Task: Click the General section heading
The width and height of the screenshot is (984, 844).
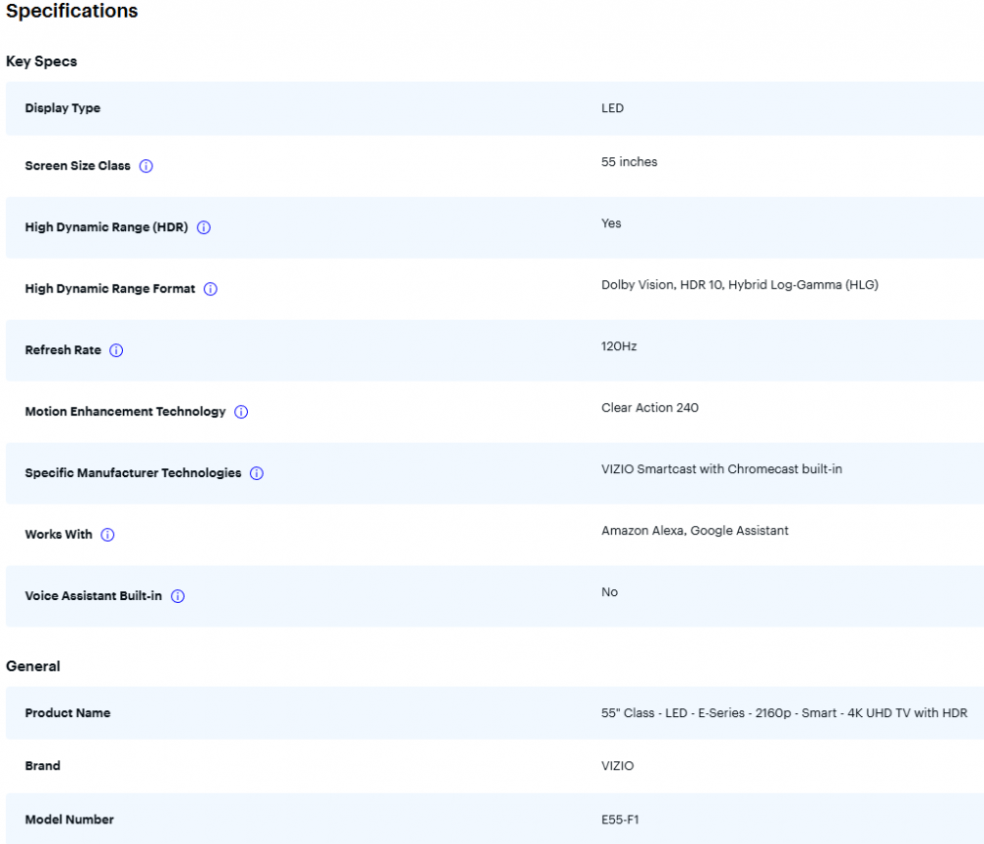Action: 33,666
